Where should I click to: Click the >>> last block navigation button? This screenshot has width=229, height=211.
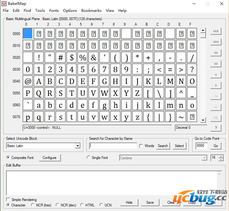(x=216, y=42)
